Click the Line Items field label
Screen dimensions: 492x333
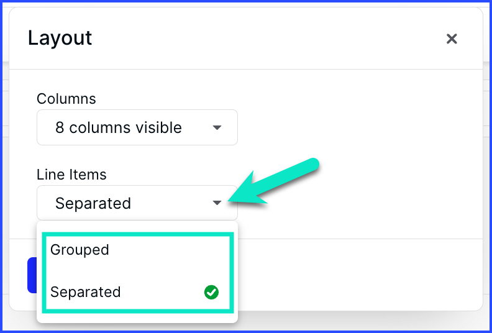point(71,175)
